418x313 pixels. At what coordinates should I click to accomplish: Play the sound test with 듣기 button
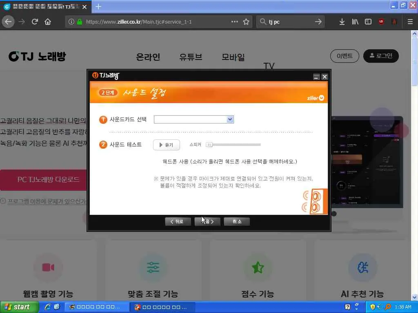tap(167, 145)
